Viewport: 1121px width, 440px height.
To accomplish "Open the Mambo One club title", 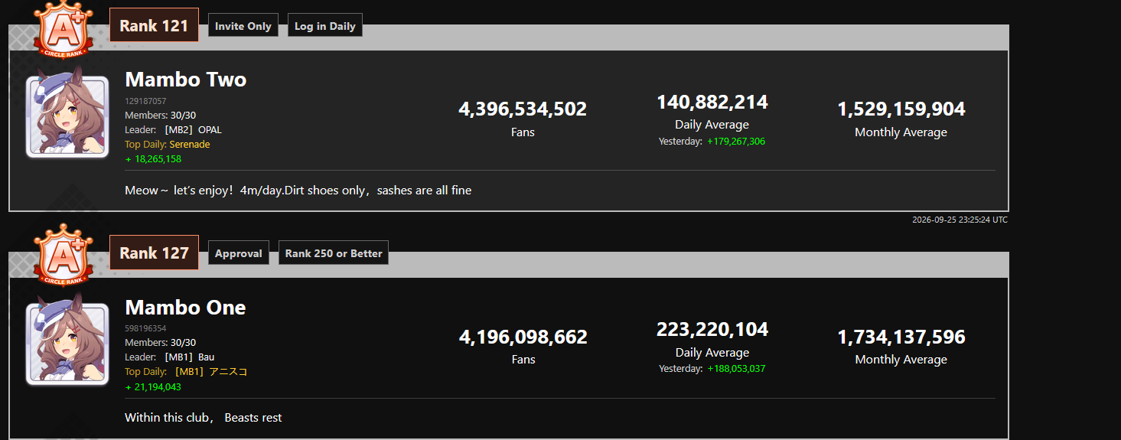I will pyautogui.click(x=186, y=307).
